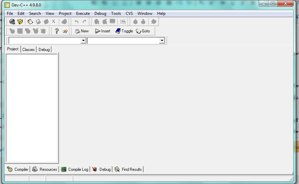Open the Find Results bottom tab
The width and height of the screenshot is (299, 184).
click(x=128, y=169)
